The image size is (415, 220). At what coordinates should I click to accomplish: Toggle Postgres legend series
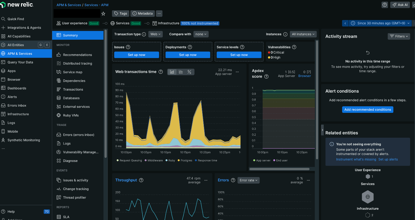click(185, 160)
